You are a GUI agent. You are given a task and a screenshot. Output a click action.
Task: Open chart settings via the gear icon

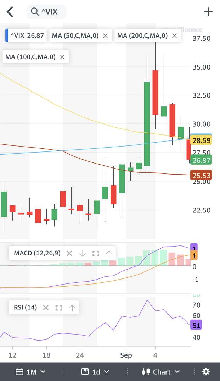[206, 372]
